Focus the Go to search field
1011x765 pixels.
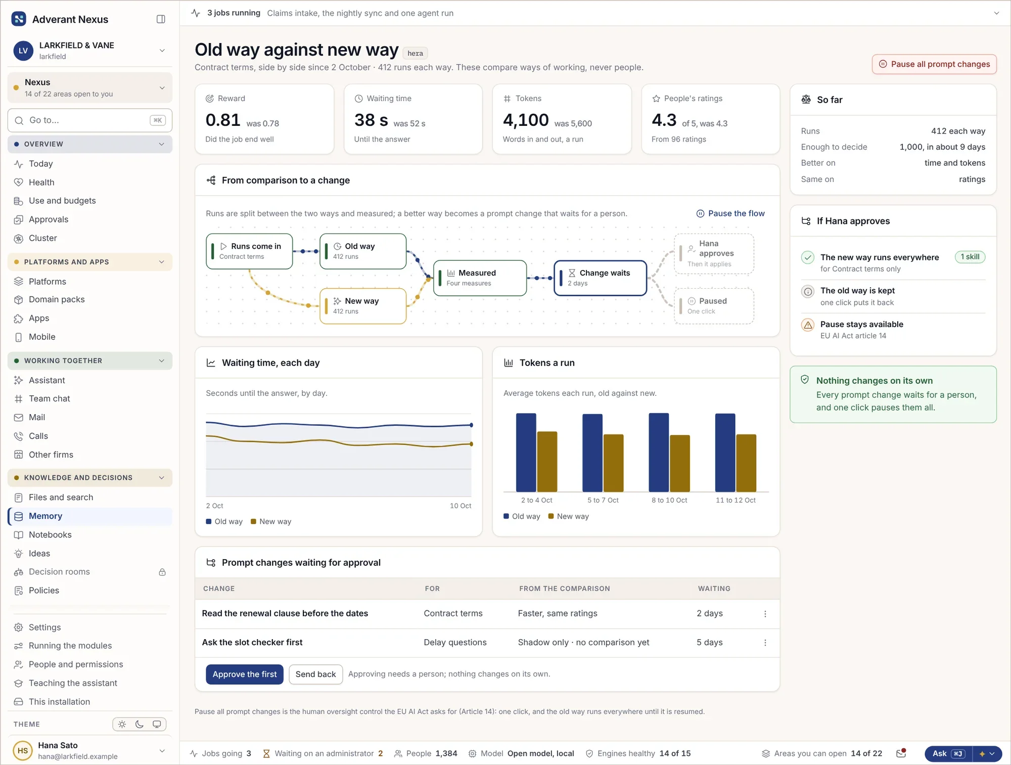click(x=90, y=120)
